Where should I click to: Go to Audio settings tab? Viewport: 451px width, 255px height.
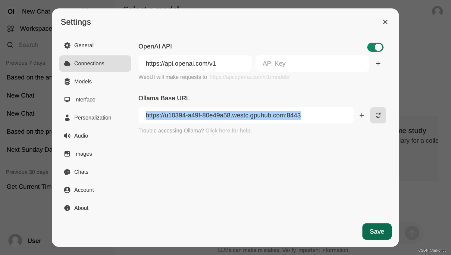pyautogui.click(x=95, y=136)
